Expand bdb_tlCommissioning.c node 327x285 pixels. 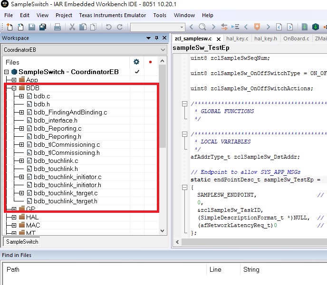click(21, 144)
